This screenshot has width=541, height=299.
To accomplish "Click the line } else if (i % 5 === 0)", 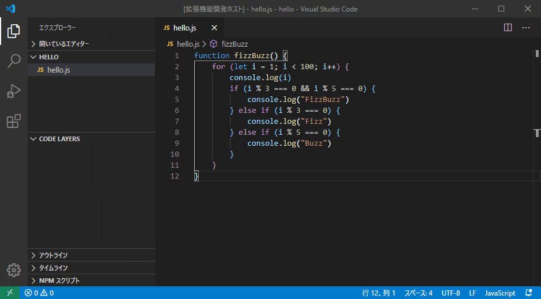I will click(285, 133).
